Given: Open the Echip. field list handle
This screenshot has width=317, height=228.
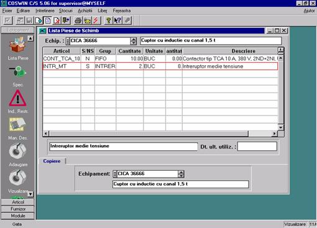Looking at the screenshot, I should pos(68,41).
